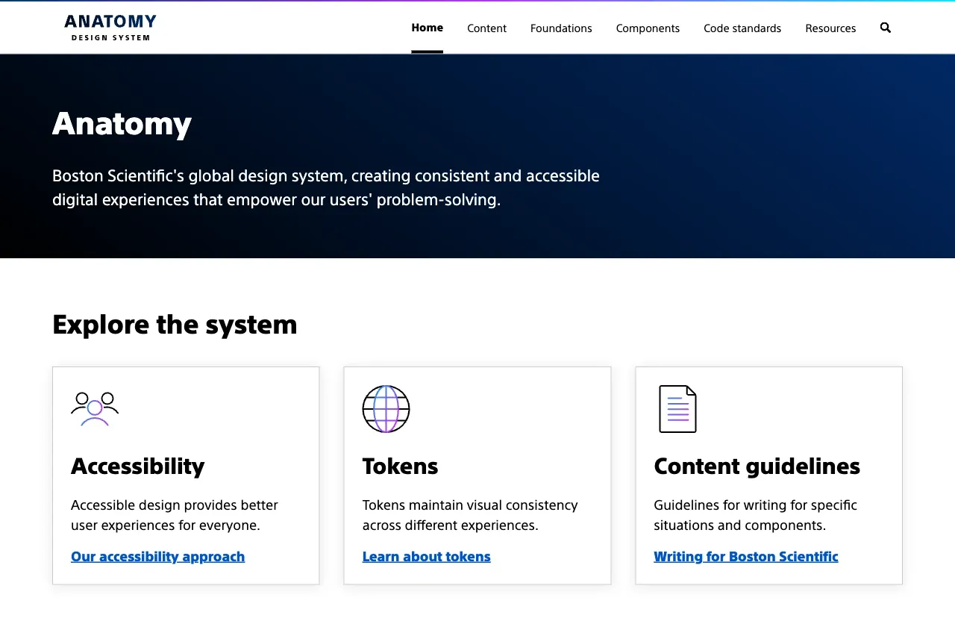Click the Content guidelines document icon
Image resolution: width=955 pixels, height=621 pixels.
pyautogui.click(x=677, y=409)
